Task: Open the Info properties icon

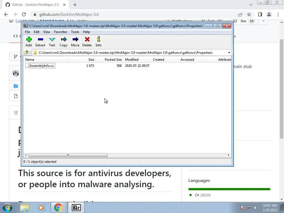Action: tap(98, 42)
